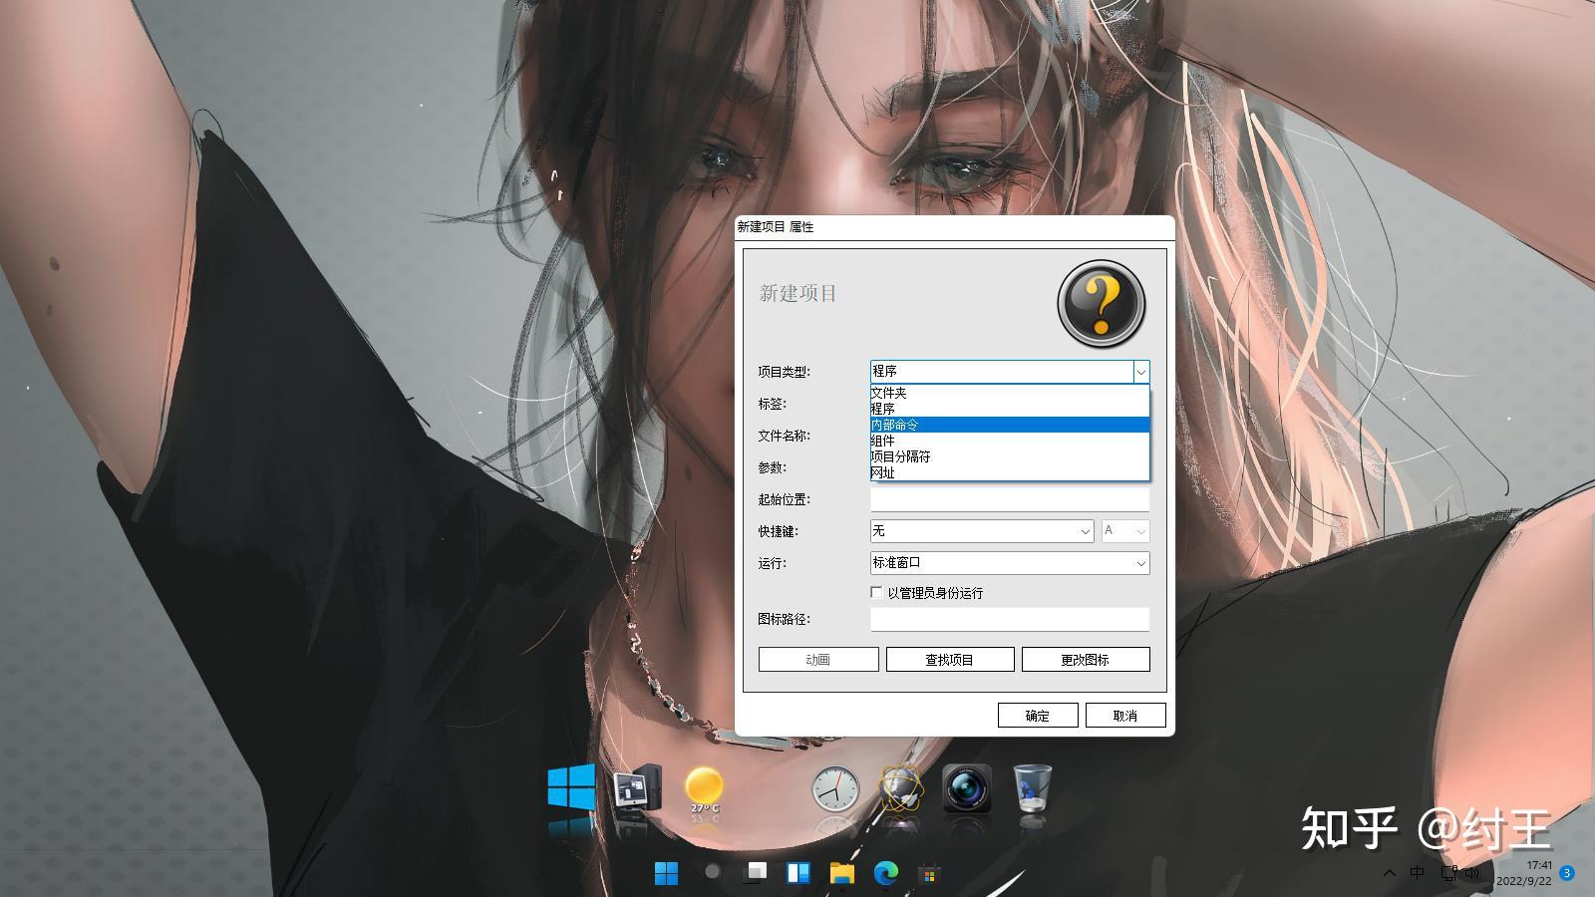Choose 内部命令 in the item type list

coord(1010,425)
